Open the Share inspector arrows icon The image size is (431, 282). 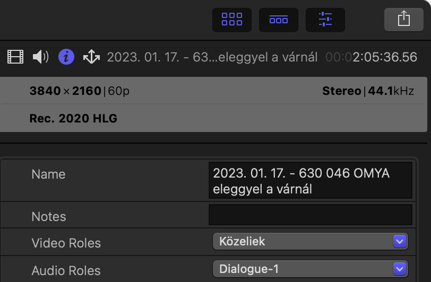[x=91, y=57]
